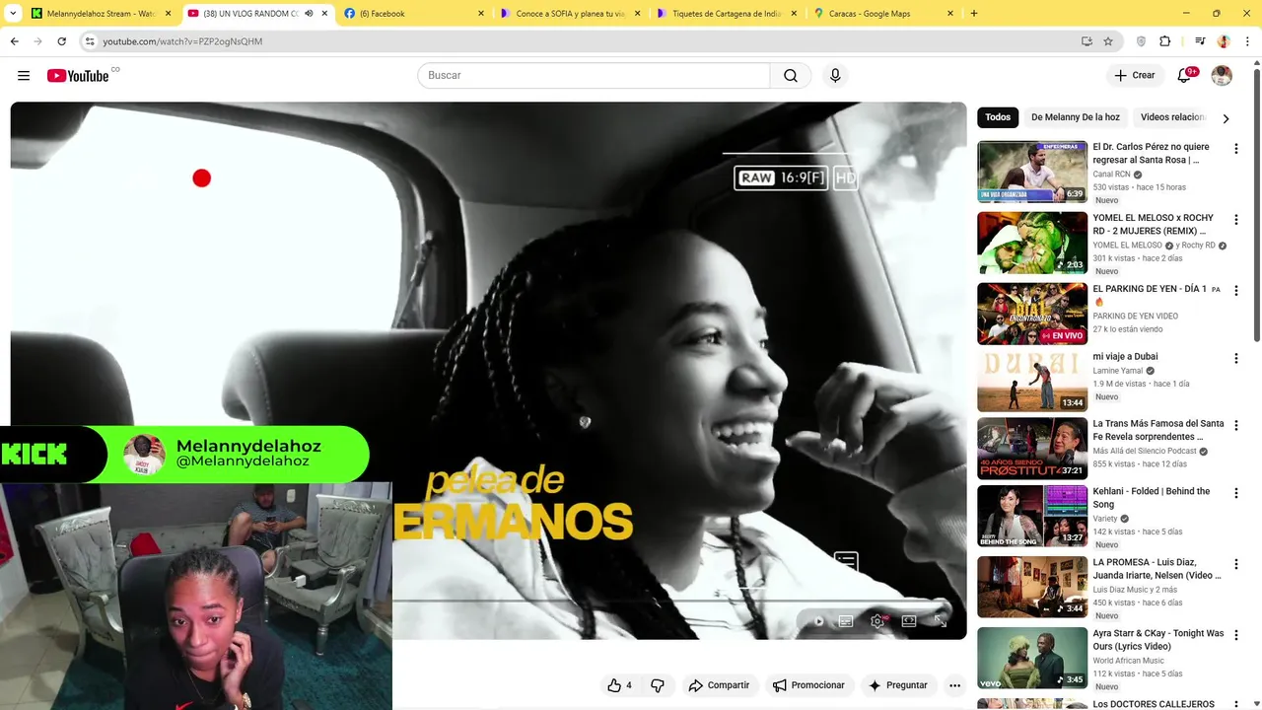Enter fullscreen on the video player
Image resolution: width=1262 pixels, height=710 pixels.
[x=941, y=621]
